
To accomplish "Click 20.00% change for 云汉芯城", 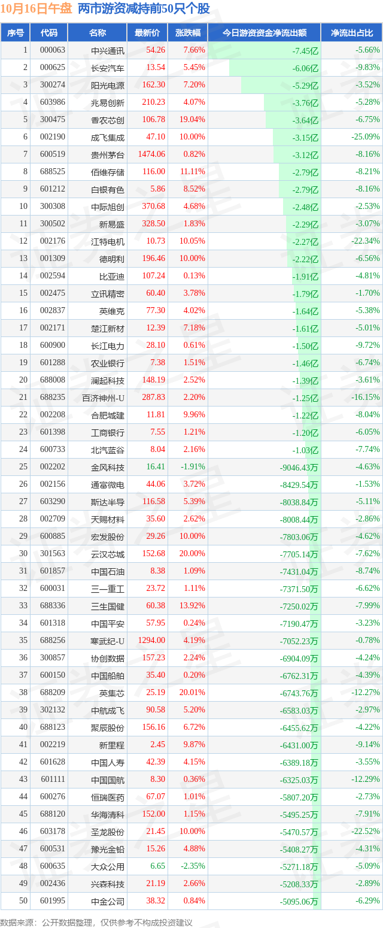I will tap(191, 554).
